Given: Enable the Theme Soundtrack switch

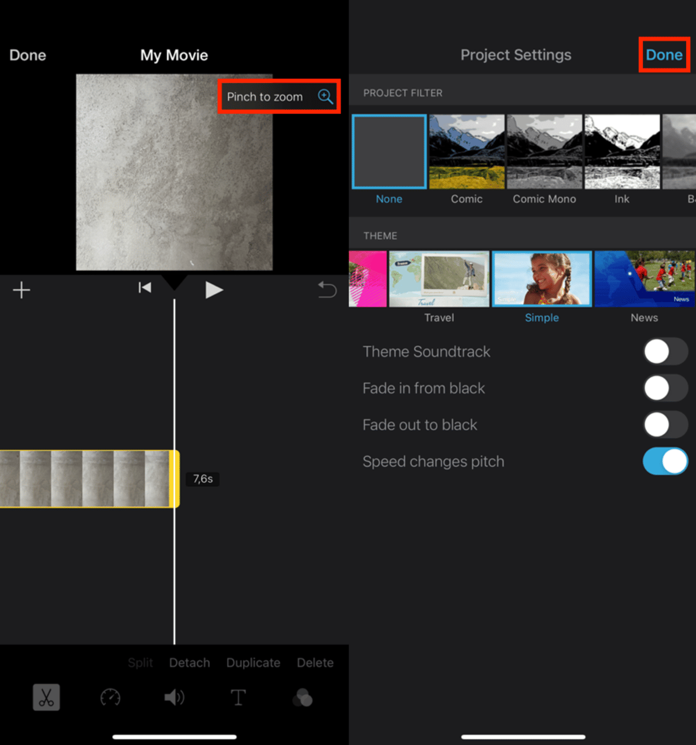Looking at the screenshot, I should coord(665,351).
